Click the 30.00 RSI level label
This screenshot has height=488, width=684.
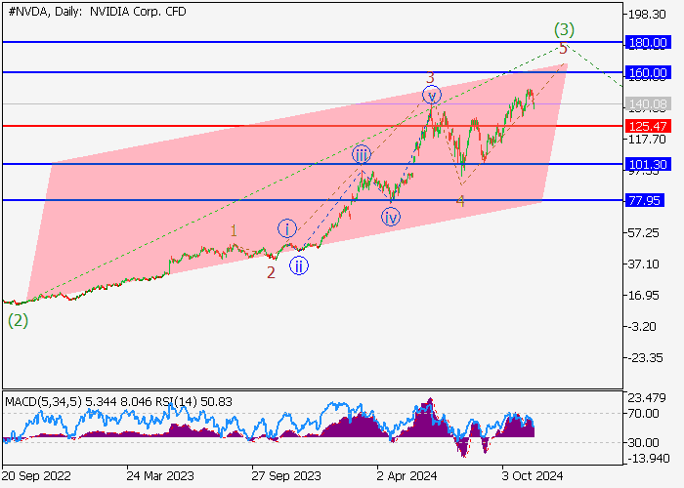click(643, 443)
